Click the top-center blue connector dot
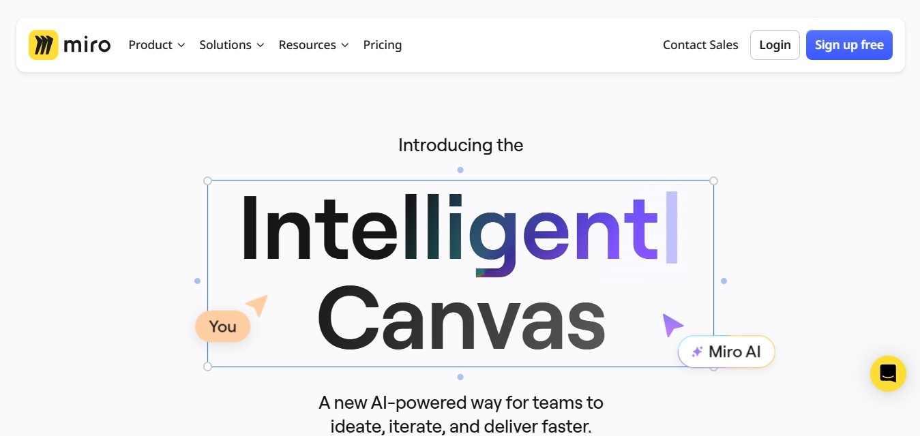920x436 pixels. click(x=460, y=170)
